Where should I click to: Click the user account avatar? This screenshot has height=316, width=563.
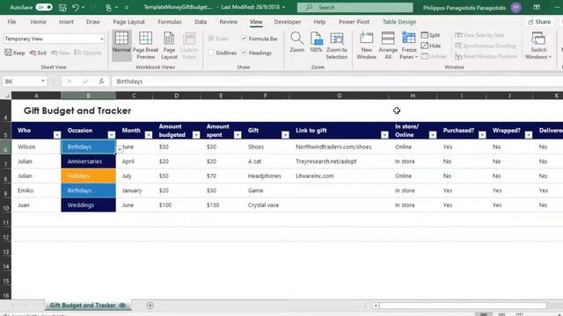pyautogui.click(x=516, y=8)
